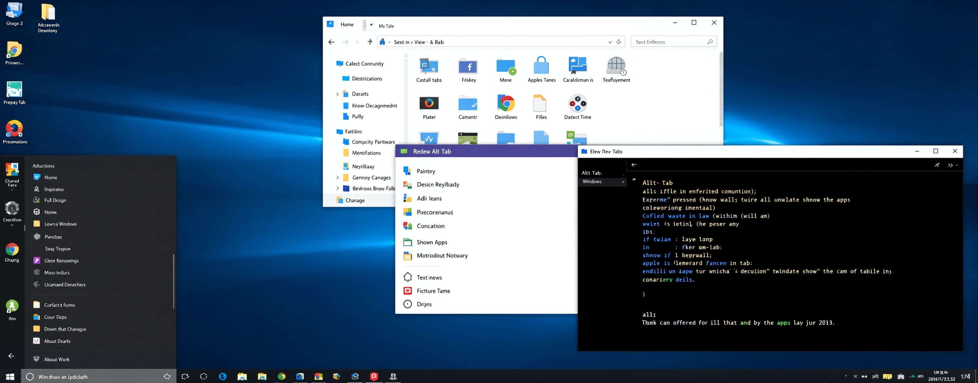978x383 pixels.
Task: Open the Camantr folder icon
Action: [x=468, y=103]
